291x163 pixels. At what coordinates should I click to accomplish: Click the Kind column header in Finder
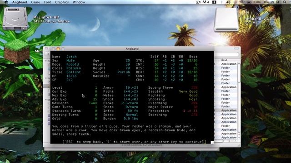tap(224, 60)
